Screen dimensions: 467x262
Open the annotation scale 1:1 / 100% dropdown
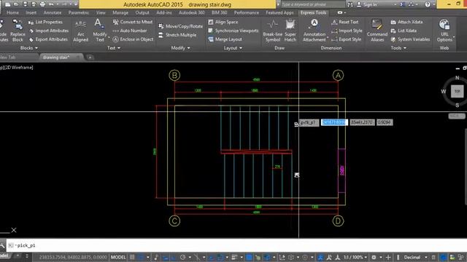point(355,257)
